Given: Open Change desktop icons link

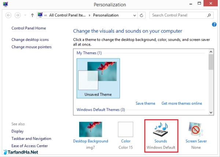Looking at the screenshot, I should click(30, 40).
